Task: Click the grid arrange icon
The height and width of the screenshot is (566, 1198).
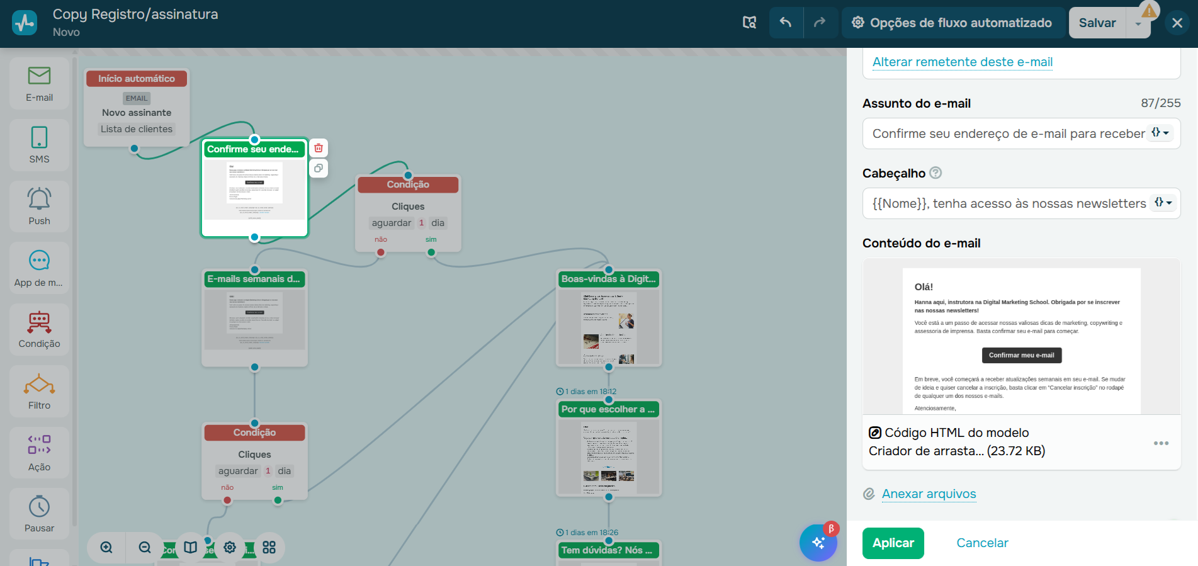Action: tap(269, 547)
